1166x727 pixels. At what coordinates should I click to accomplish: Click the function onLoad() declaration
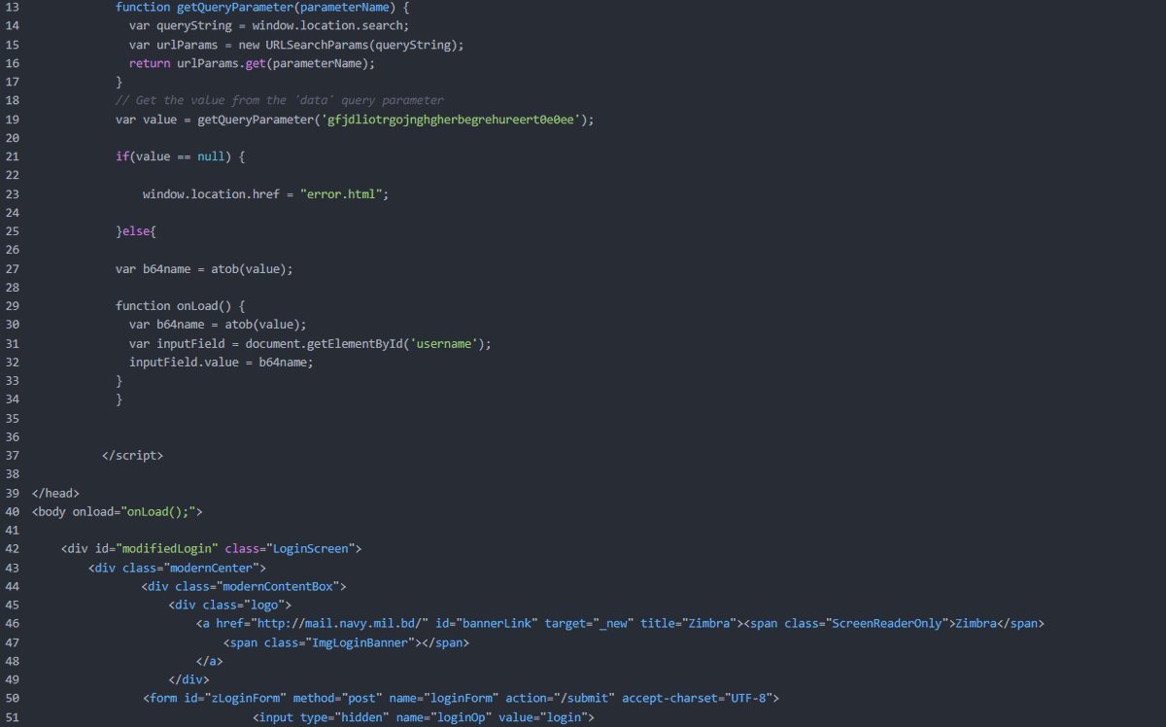180,306
